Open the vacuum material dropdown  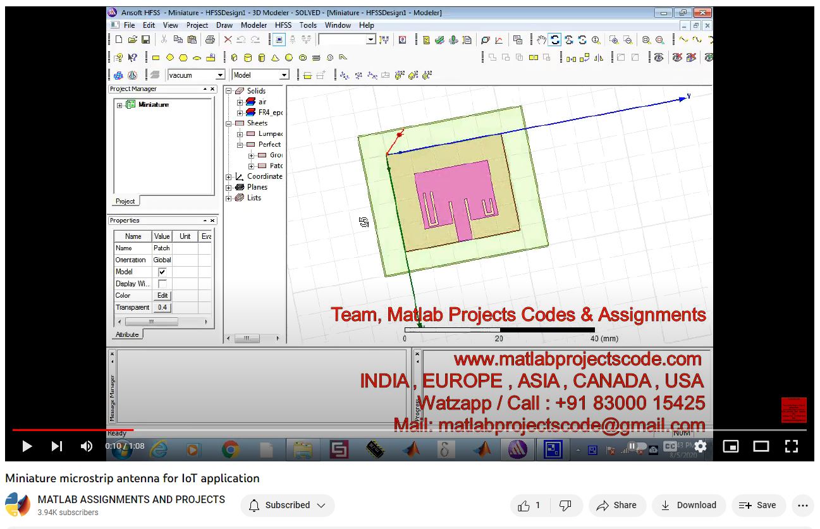click(220, 75)
